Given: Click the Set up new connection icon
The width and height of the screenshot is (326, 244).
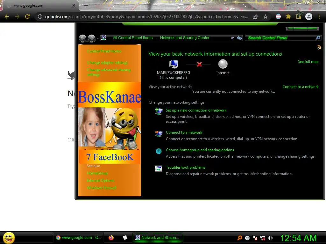Looking at the screenshot, I should [x=159, y=112].
